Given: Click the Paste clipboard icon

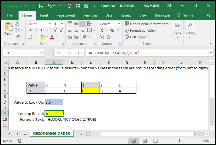Looking at the screenshot, I should click(9, 26).
